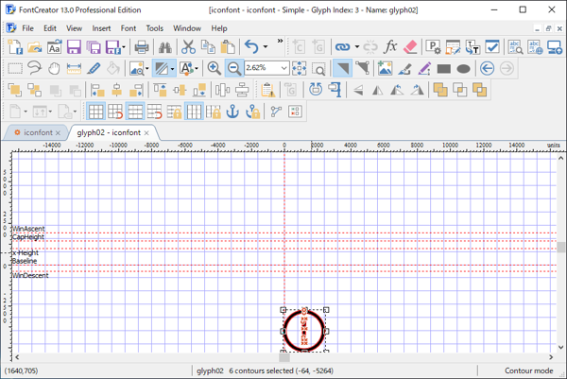Toggle the contour mode filled triangle button

click(342, 68)
